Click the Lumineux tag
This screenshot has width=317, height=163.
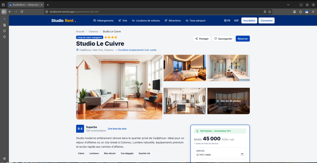(x=94, y=153)
